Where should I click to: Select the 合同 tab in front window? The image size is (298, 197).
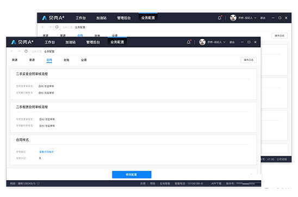pyautogui.click(x=49, y=60)
